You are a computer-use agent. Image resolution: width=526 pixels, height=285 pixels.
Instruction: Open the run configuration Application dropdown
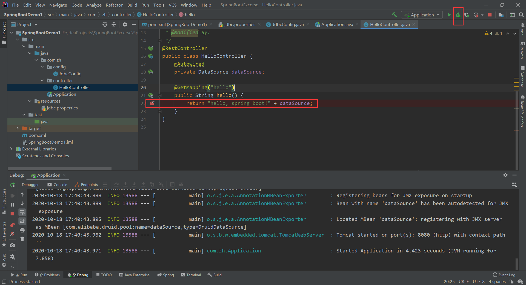422,15
